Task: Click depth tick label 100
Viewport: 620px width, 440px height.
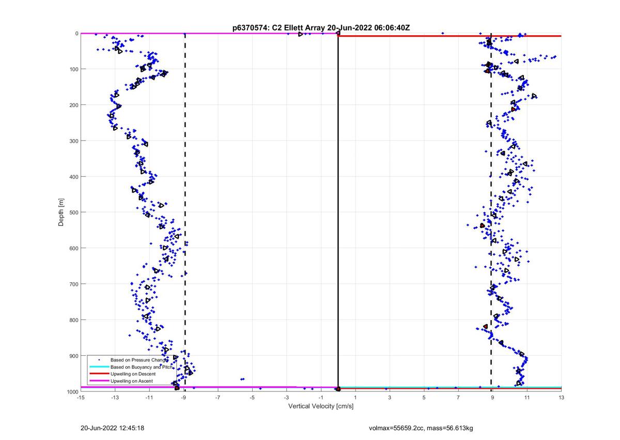Action: click(x=73, y=69)
